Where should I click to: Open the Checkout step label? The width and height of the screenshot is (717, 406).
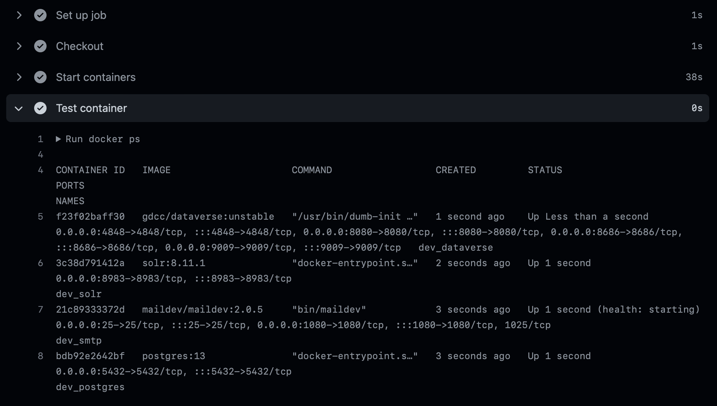click(80, 46)
